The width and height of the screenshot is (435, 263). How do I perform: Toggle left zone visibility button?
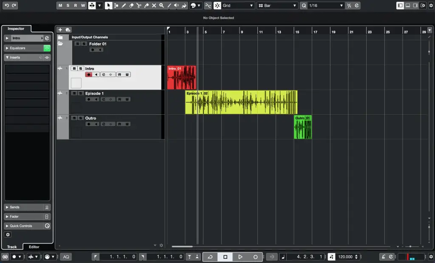click(400, 5)
